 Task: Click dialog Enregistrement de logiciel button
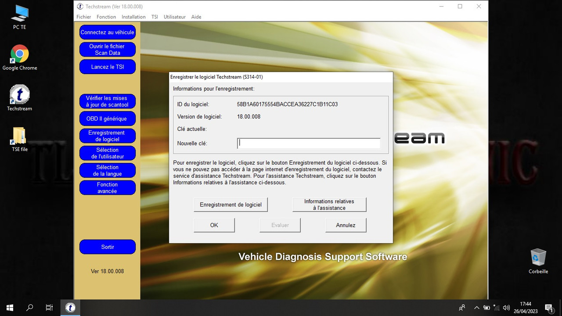[x=231, y=205]
